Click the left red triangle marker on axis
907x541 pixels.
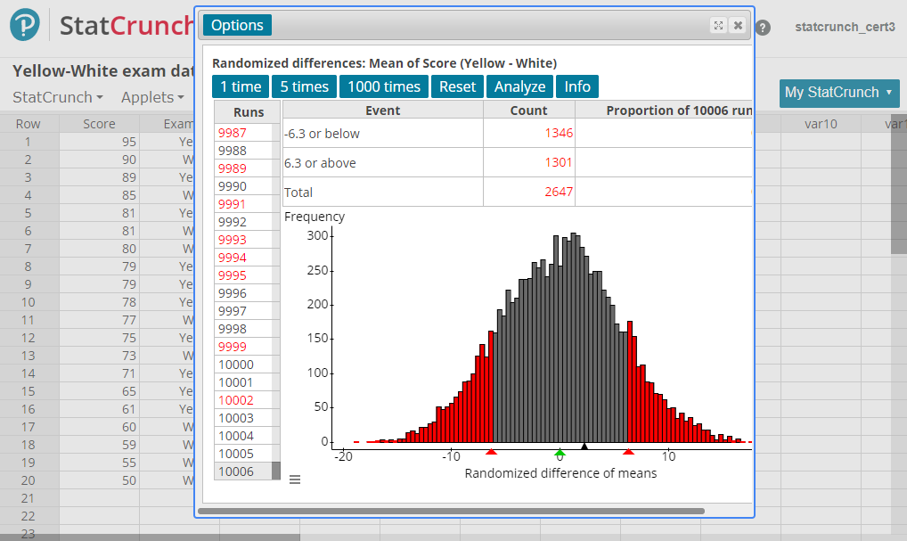(x=491, y=453)
